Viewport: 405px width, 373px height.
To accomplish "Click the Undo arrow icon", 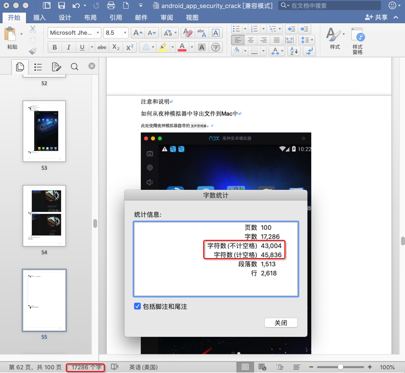I will tap(76, 5).
